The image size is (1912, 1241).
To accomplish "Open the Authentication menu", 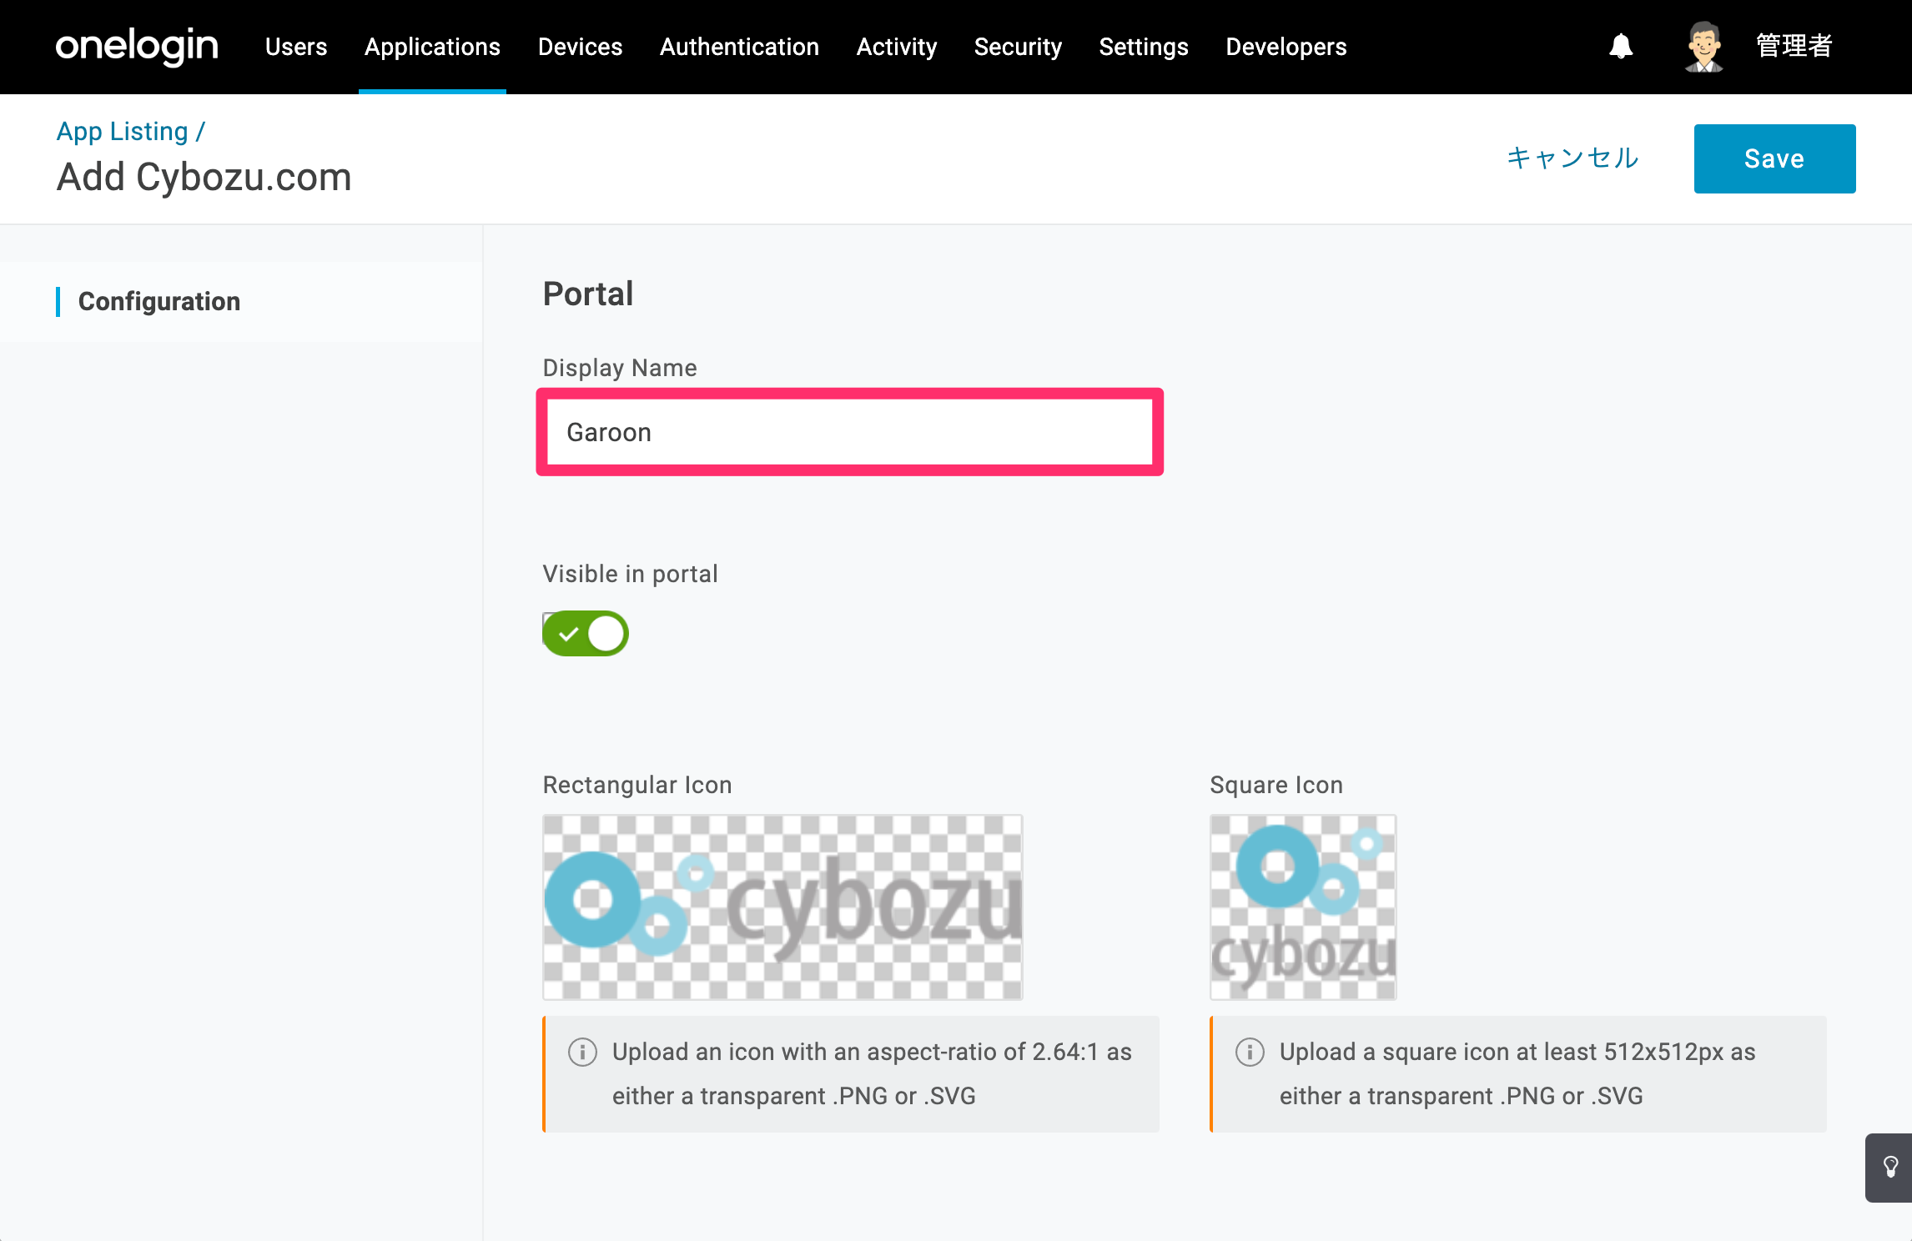I will (739, 47).
